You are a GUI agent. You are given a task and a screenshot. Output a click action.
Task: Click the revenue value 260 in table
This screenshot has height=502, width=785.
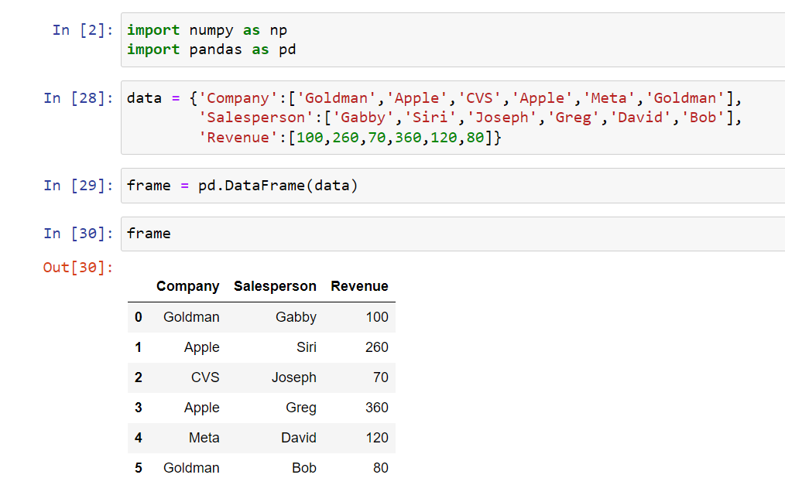(x=377, y=347)
